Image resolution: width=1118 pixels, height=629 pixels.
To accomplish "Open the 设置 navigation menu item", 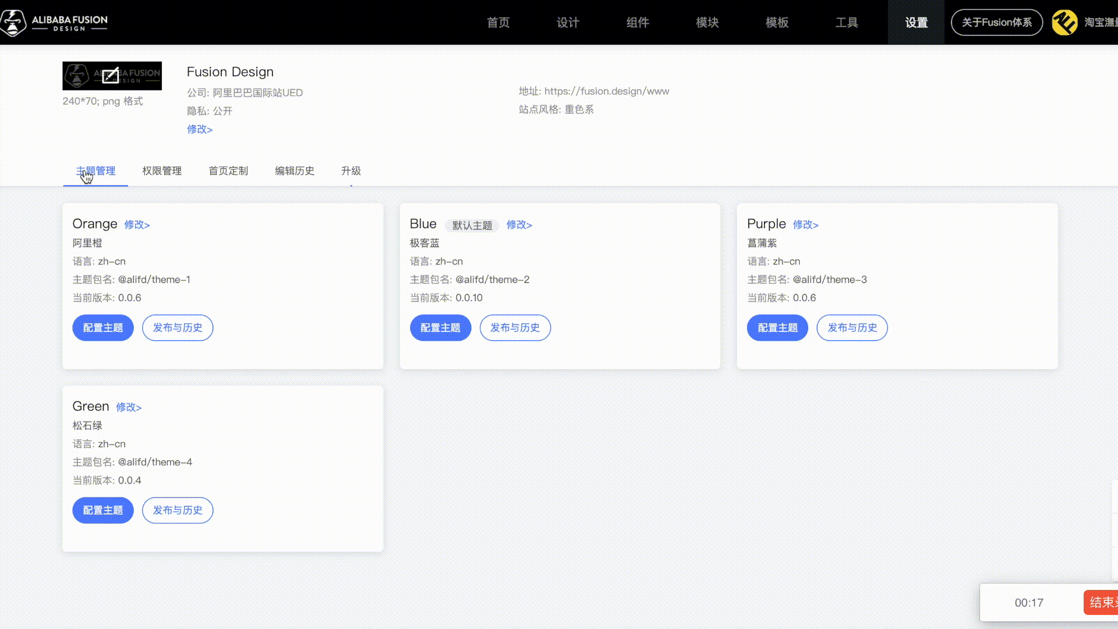I will [x=916, y=23].
